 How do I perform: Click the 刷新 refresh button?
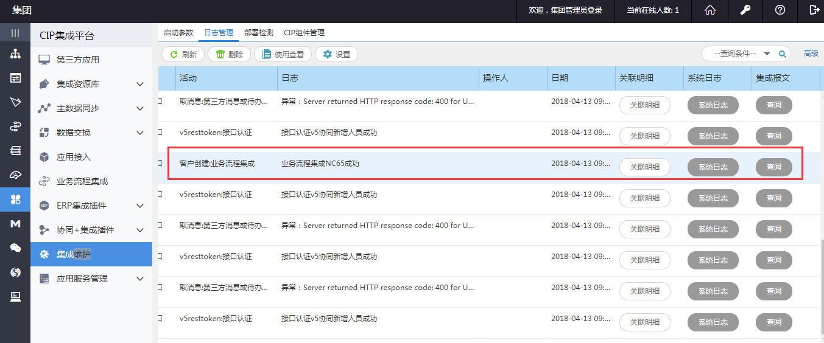(183, 54)
